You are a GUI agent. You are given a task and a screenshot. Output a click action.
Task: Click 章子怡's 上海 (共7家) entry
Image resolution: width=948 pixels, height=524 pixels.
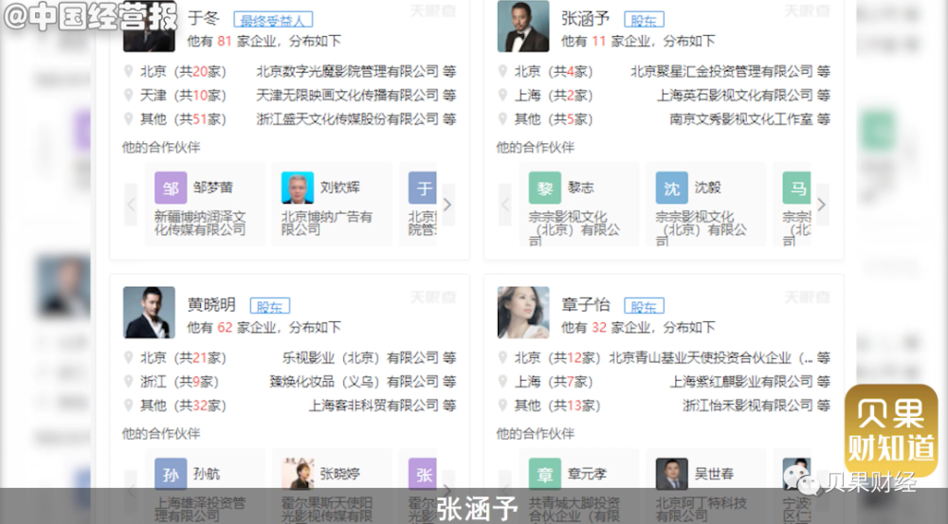554,381
